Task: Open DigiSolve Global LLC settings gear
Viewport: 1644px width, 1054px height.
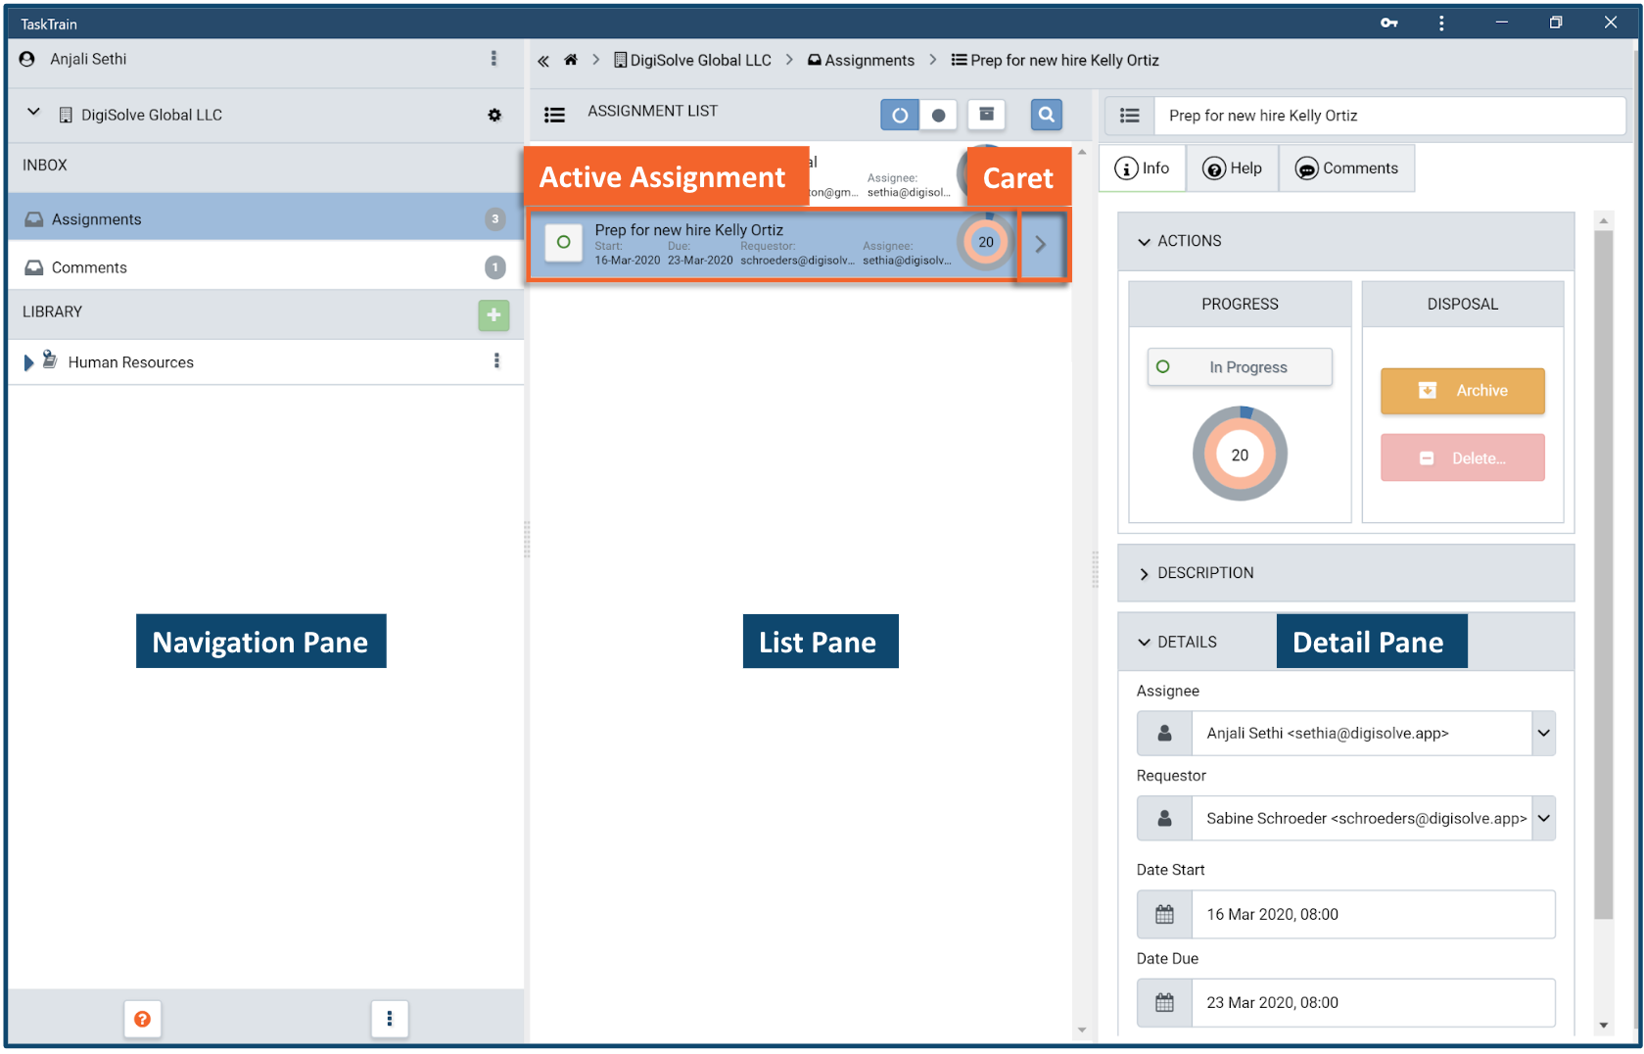Action: pyautogui.click(x=494, y=115)
